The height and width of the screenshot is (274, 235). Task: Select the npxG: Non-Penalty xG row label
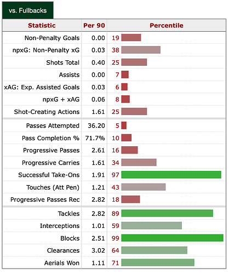(x=46, y=50)
